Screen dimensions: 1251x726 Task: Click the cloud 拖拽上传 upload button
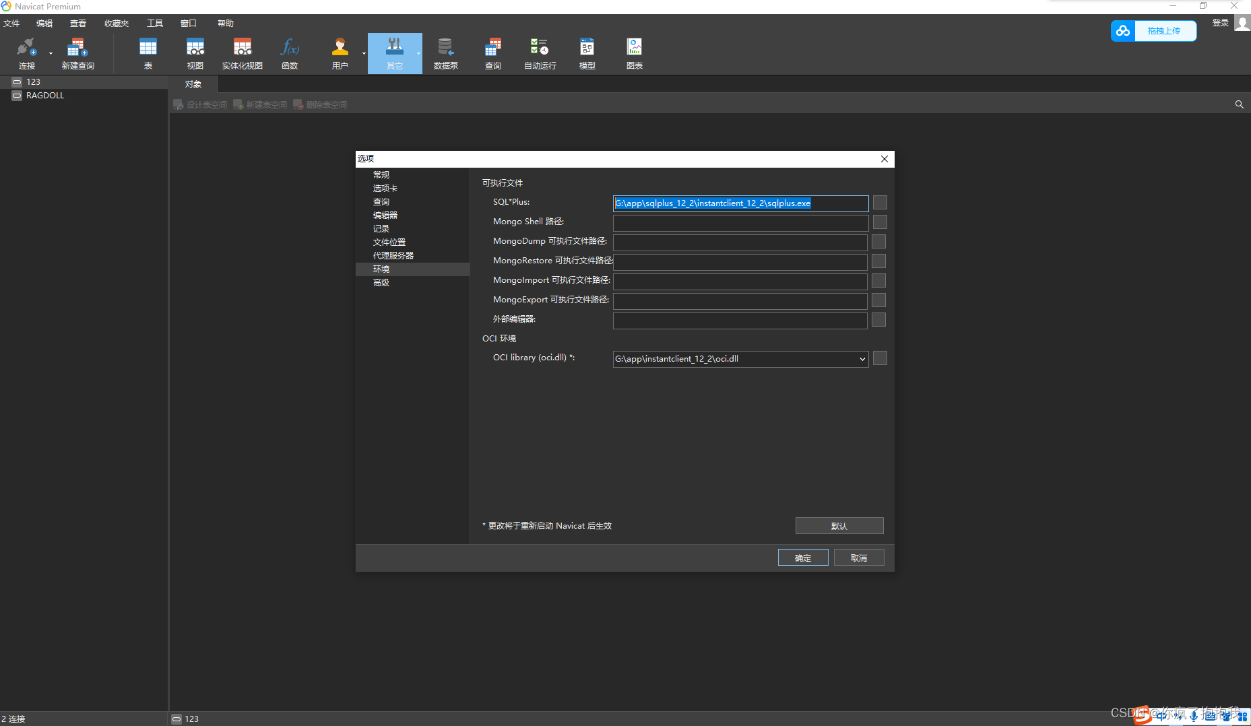pos(1153,30)
